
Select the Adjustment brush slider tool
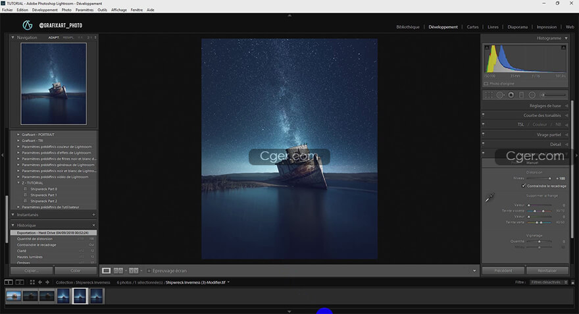(553, 95)
